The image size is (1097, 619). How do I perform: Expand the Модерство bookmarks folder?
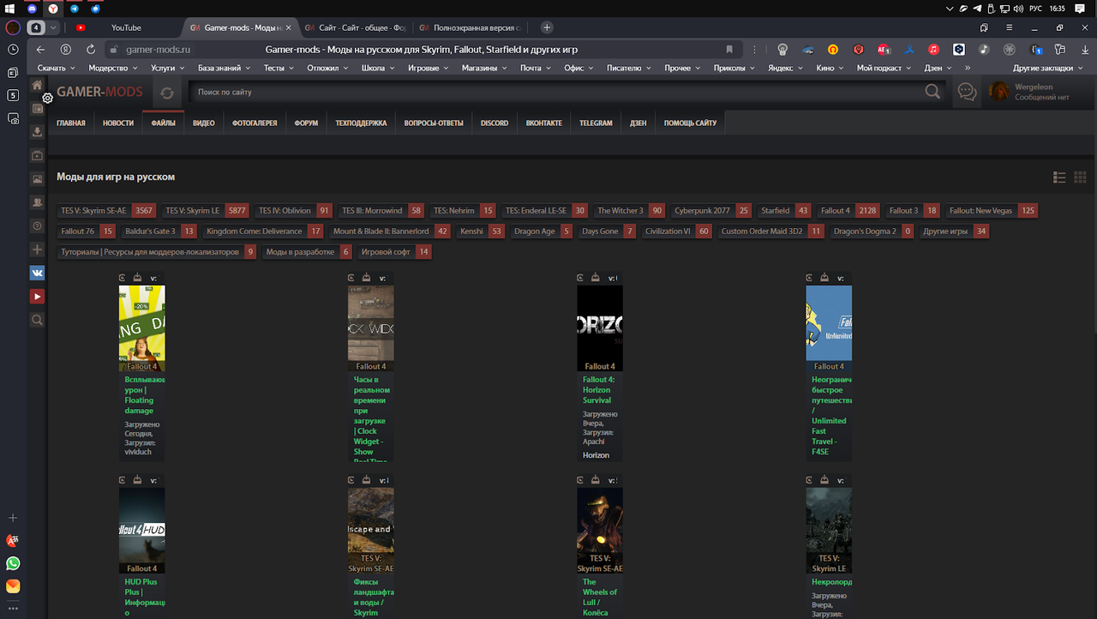click(112, 68)
